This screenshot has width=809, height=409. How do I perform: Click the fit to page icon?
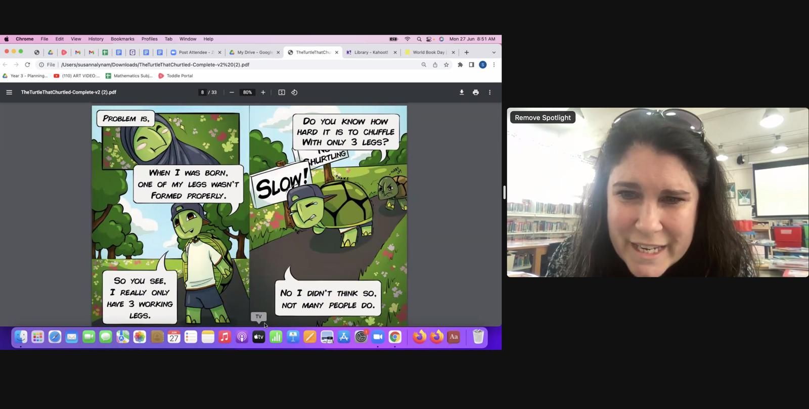[282, 93]
